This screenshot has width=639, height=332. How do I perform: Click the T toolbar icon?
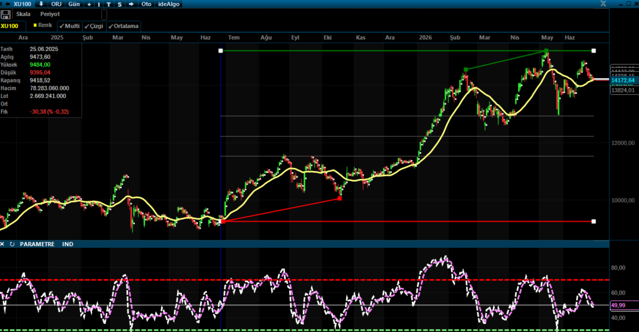click(x=109, y=4)
